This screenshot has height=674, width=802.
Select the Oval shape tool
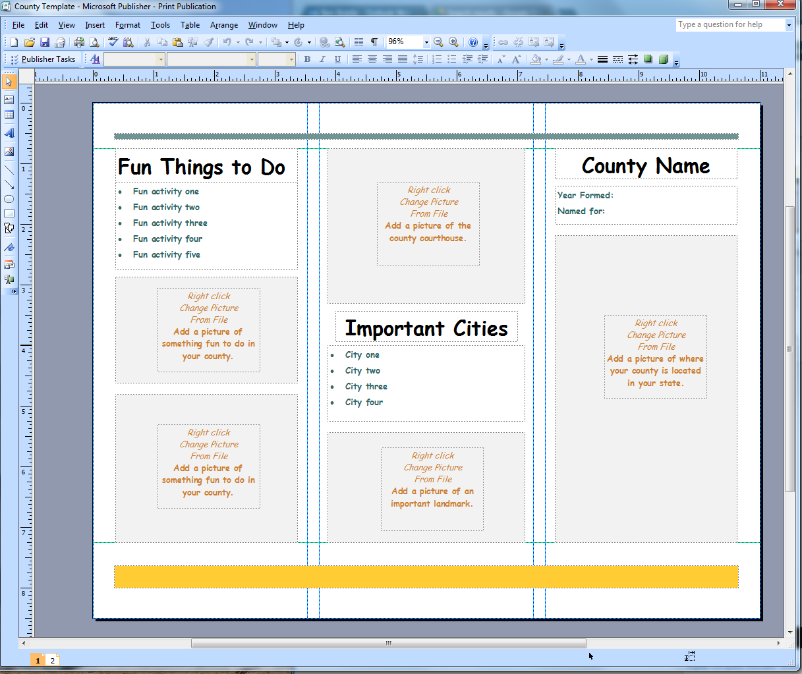point(9,199)
